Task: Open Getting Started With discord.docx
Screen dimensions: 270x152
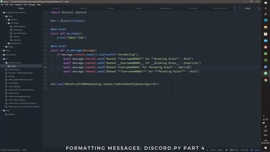Action: [21, 80]
